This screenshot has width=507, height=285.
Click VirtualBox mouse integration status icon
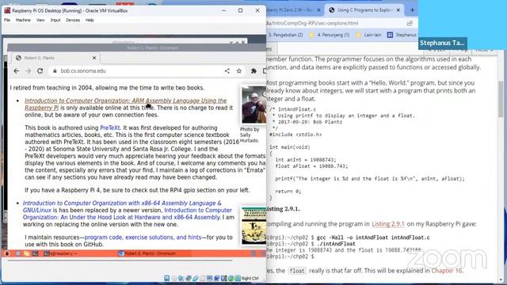point(231,278)
